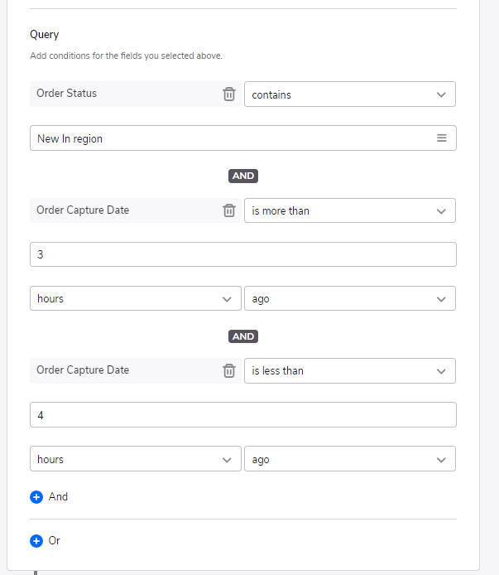Click the value field containing 3
The height and width of the screenshot is (575, 499).
click(x=243, y=254)
